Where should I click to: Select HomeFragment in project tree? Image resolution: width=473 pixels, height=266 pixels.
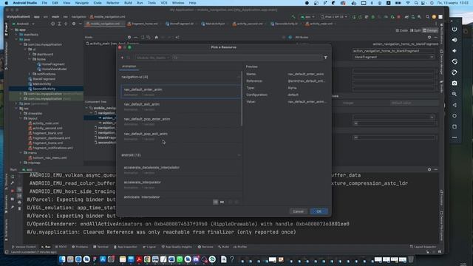52,64
